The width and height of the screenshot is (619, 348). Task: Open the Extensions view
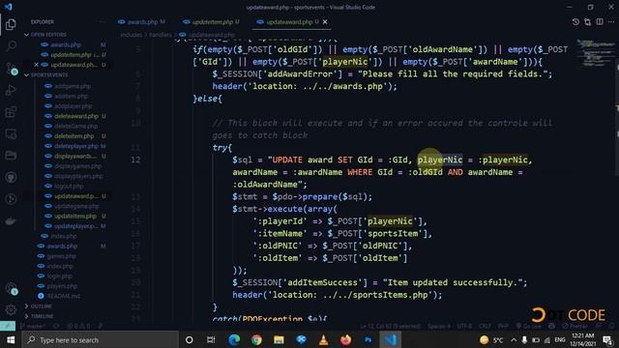click(x=11, y=112)
